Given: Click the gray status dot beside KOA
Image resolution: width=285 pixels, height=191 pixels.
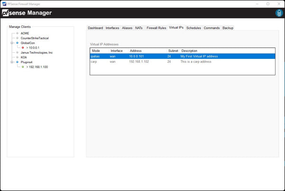Looking at the screenshot, I should (x=18, y=57).
